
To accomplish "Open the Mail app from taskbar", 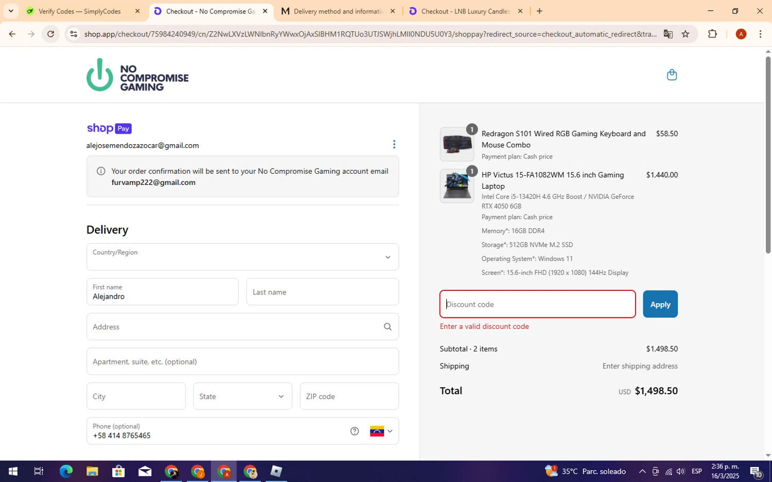I will pyautogui.click(x=145, y=471).
